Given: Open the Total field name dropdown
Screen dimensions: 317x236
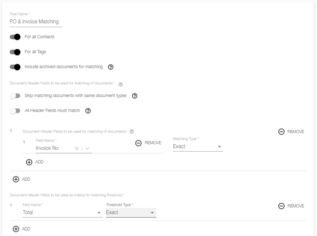Looking at the screenshot, I should (x=63, y=212).
